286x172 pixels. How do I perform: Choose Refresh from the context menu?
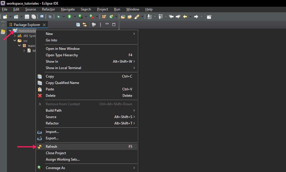[x=51, y=147]
